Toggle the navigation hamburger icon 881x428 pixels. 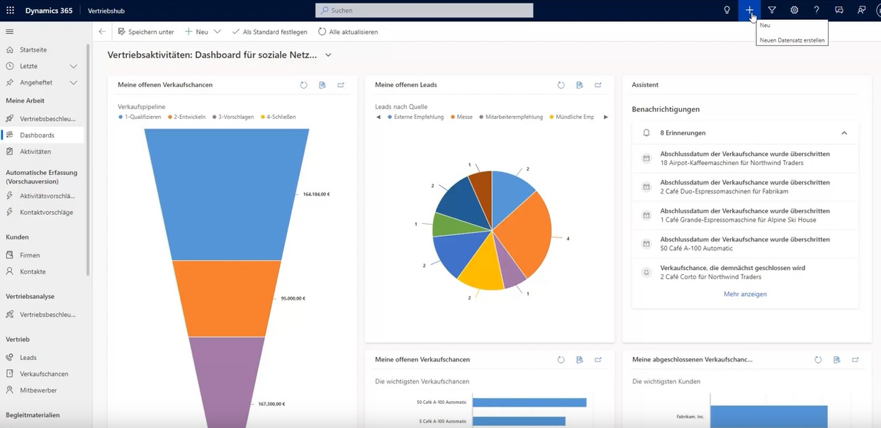pos(10,31)
